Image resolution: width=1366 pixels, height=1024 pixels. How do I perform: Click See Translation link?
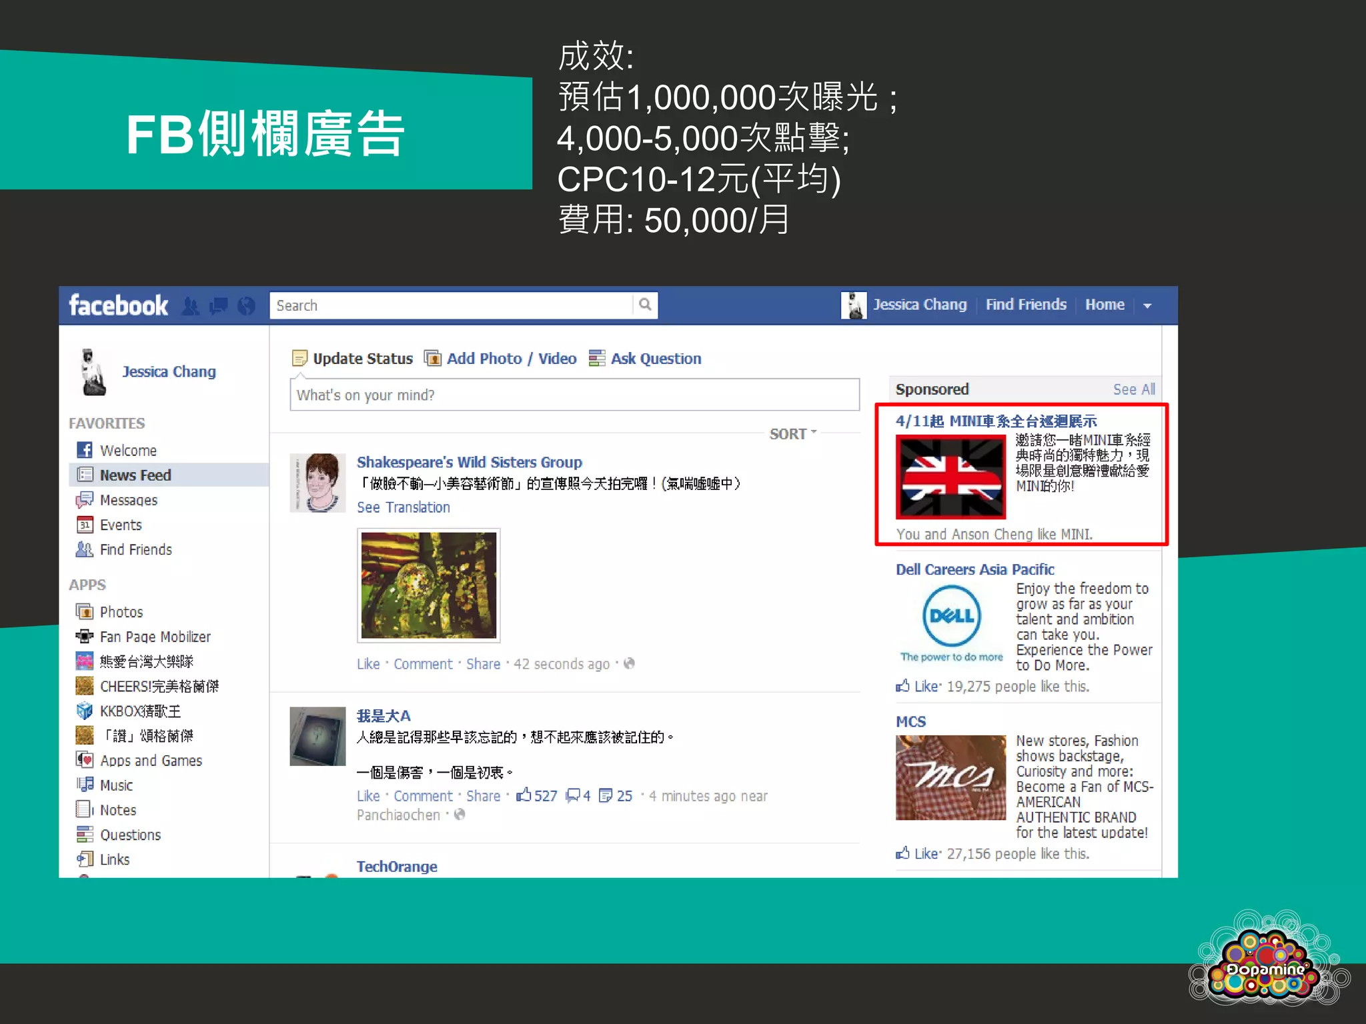(x=403, y=507)
